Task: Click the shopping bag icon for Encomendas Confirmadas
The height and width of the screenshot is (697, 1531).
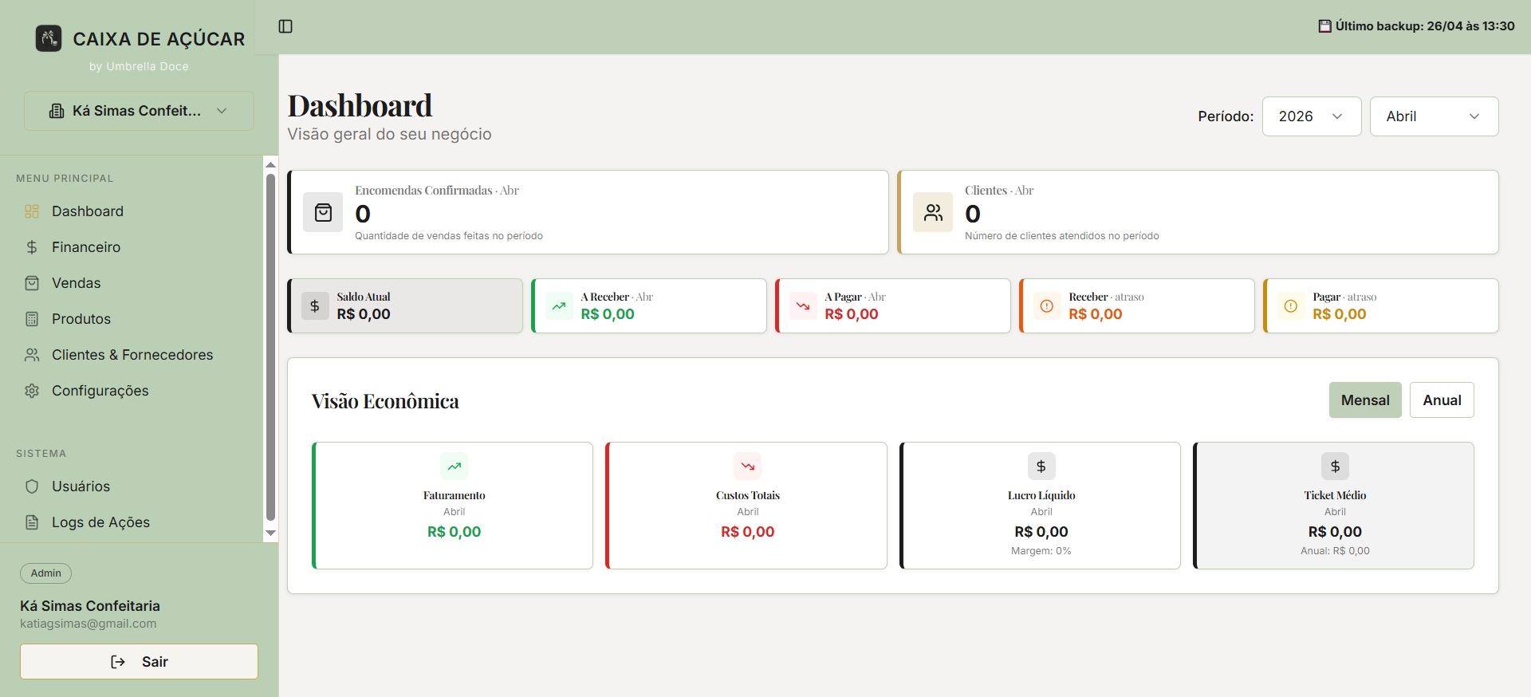Action: click(323, 212)
